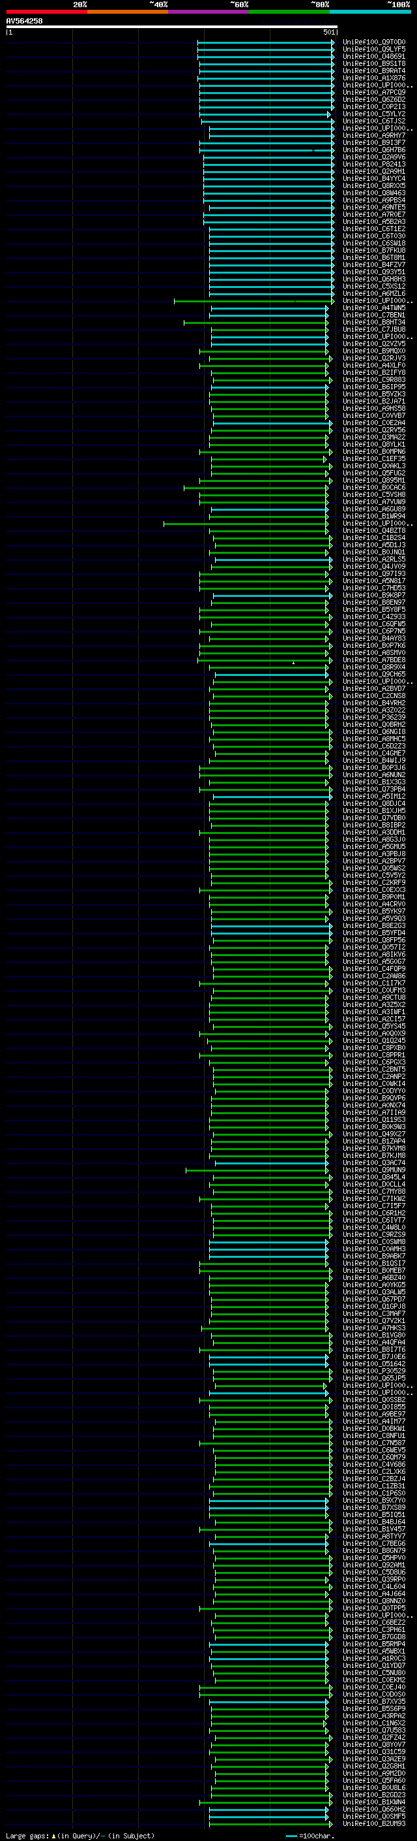Click the UniRef100_C7JBU8 label
Viewport: 417px width, 1841px height.
click(x=373, y=329)
